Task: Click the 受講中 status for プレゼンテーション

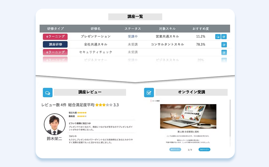Action: [x=133, y=36]
